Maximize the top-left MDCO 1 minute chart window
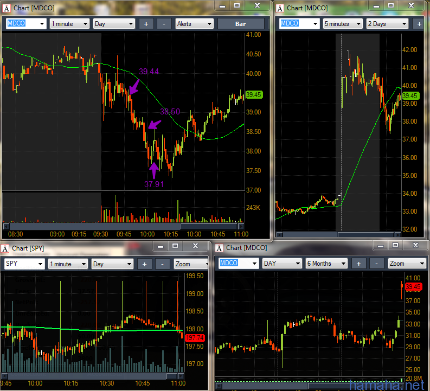Viewport: 430px width, 391px height. (237, 6)
